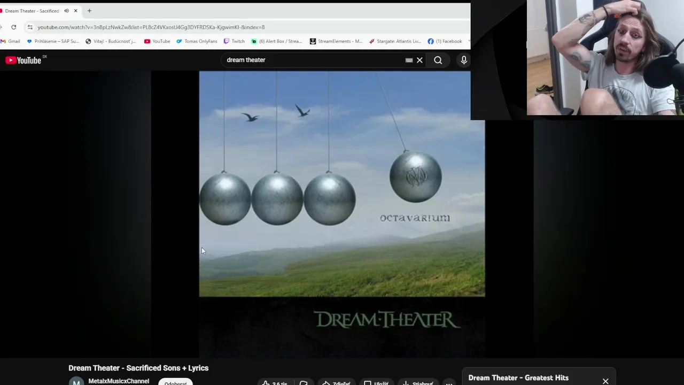The height and width of the screenshot is (385, 684).
Task: Open the Vitaj! - Budúcnosť bookmark
Action: [111, 41]
